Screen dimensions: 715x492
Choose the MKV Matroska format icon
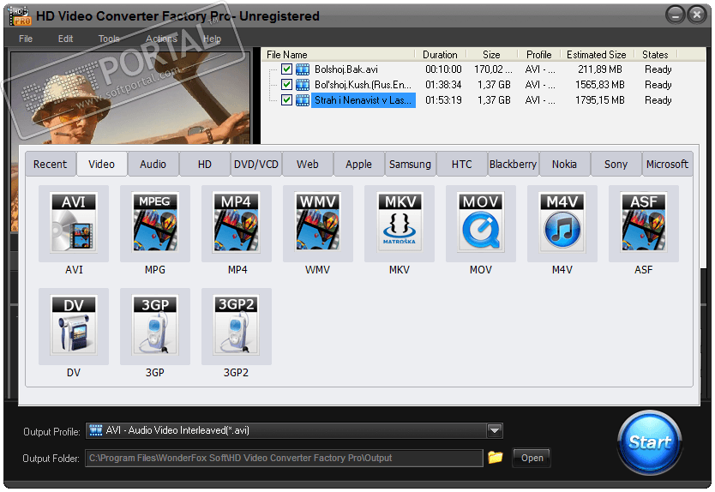tap(400, 223)
